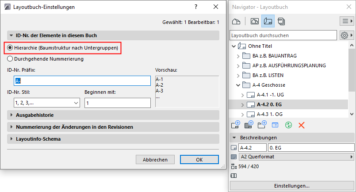Select Durchgehende Nummerierung radio option
The image size is (356, 192).
[10, 58]
